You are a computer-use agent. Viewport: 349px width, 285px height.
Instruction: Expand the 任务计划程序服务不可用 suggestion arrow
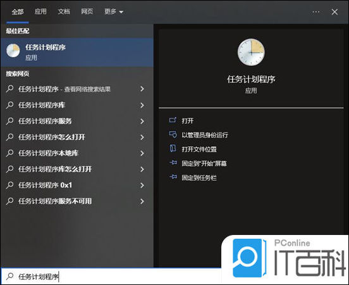[142, 201]
